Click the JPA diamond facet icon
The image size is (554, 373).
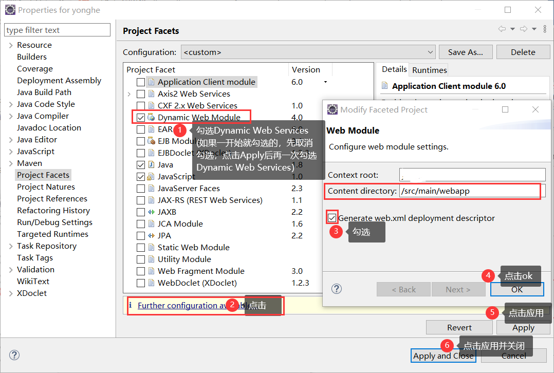(151, 235)
